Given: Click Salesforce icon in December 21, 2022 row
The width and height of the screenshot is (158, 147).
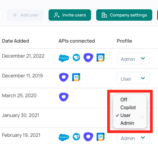Looking at the screenshot, I should (x=64, y=58).
